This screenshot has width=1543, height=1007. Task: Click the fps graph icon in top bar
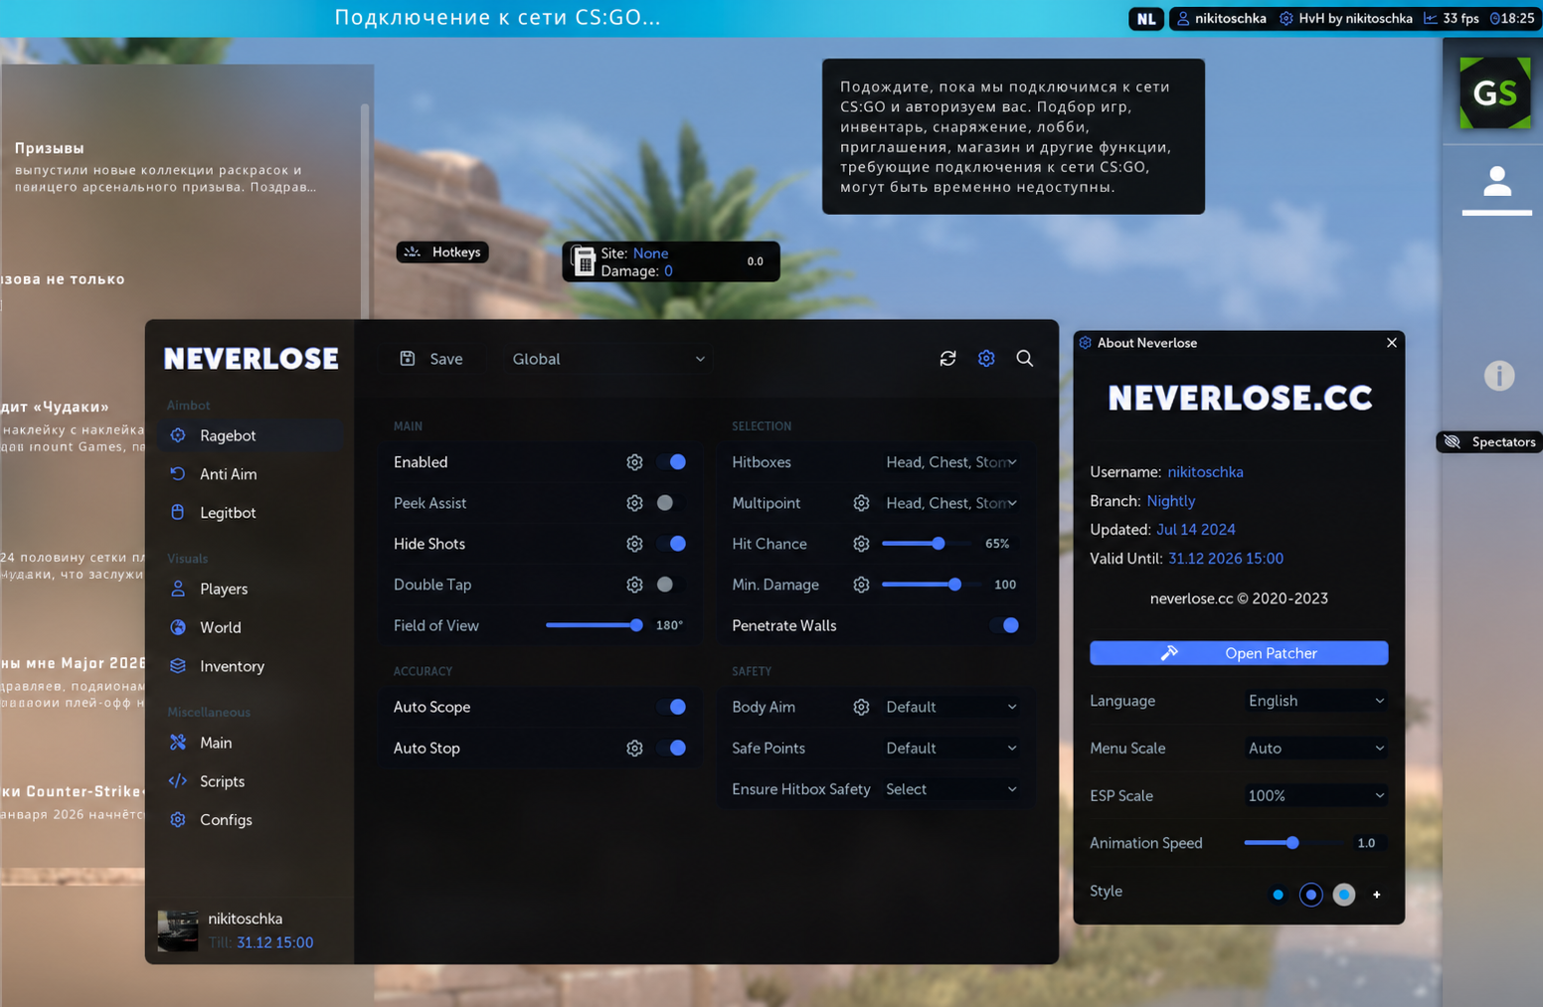(x=1431, y=19)
